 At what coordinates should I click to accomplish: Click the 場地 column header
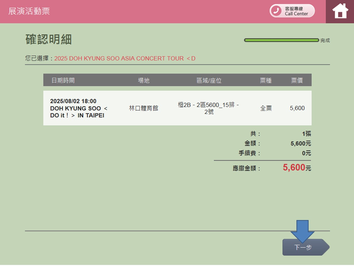(144, 80)
